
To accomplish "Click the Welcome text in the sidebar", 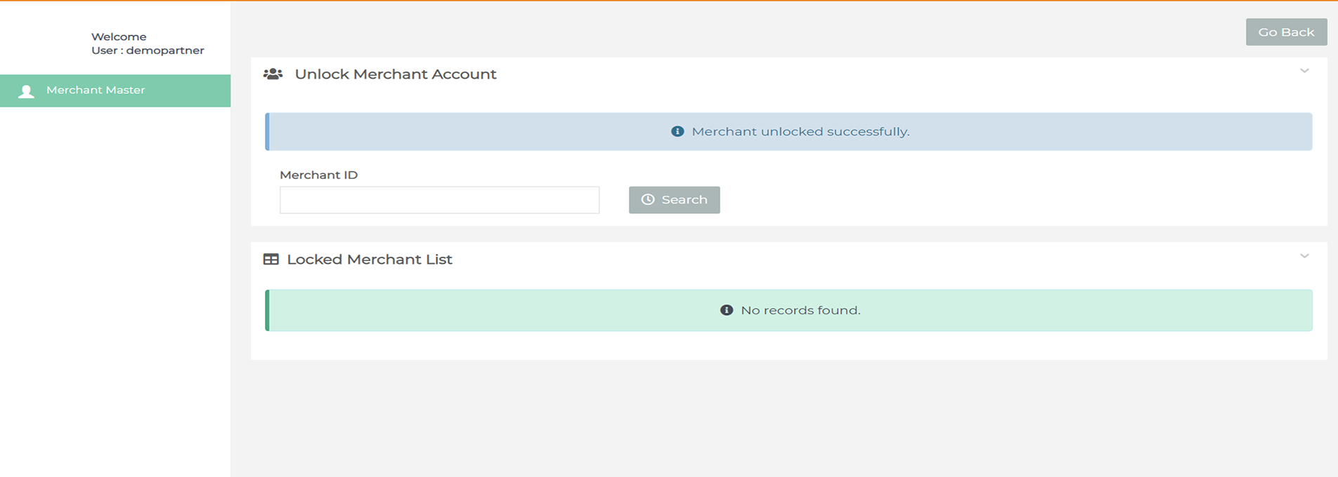I will 119,36.
